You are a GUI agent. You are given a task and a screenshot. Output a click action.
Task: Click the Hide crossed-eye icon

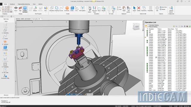click(20, 8)
